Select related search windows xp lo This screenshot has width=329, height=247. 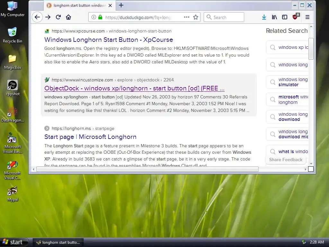click(x=288, y=48)
